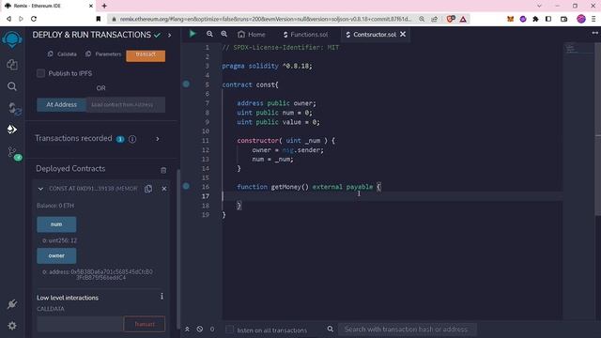Click the editor minimap preview
The height and width of the screenshot is (338, 601).
pos(578,49)
